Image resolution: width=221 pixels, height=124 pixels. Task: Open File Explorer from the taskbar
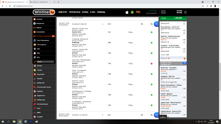(x=14, y=122)
